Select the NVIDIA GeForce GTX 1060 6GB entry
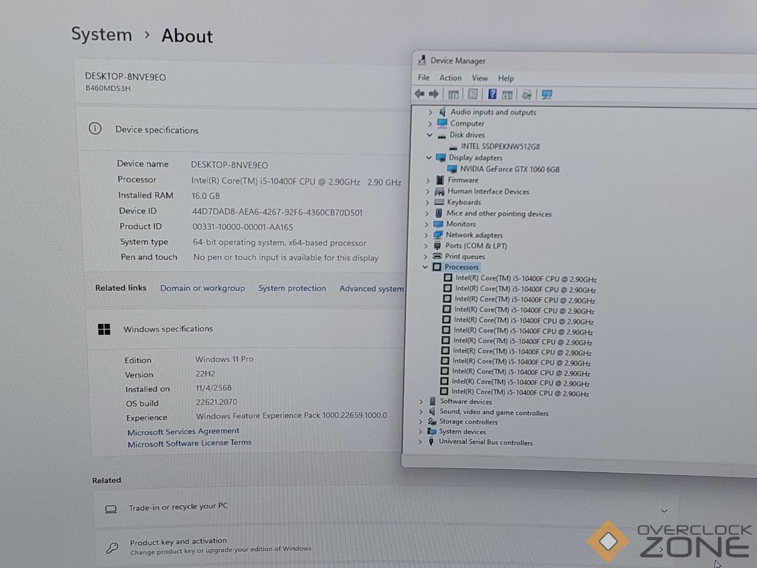Screen dimensions: 757x568 pos(510,169)
